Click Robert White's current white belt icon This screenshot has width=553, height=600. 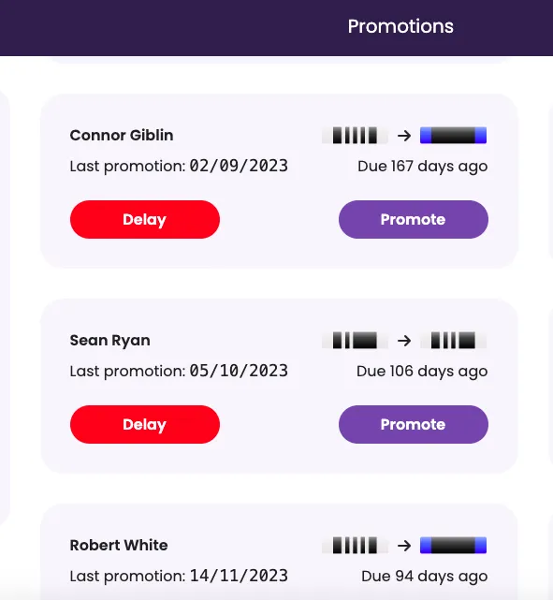pyautogui.click(x=355, y=546)
